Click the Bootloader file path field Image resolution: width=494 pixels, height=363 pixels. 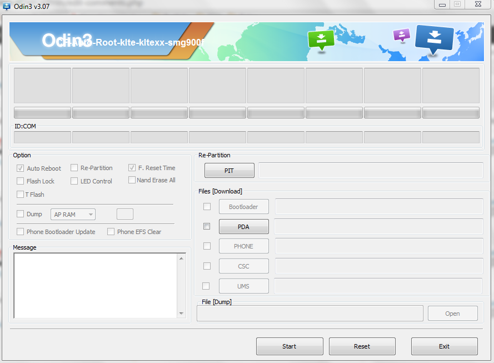tap(379, 206)
